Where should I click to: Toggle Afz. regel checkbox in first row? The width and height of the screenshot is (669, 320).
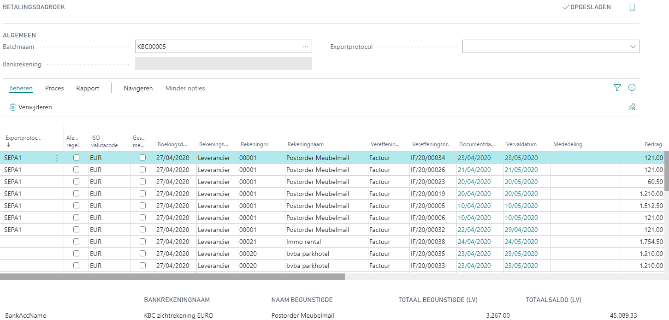[77, 158]
